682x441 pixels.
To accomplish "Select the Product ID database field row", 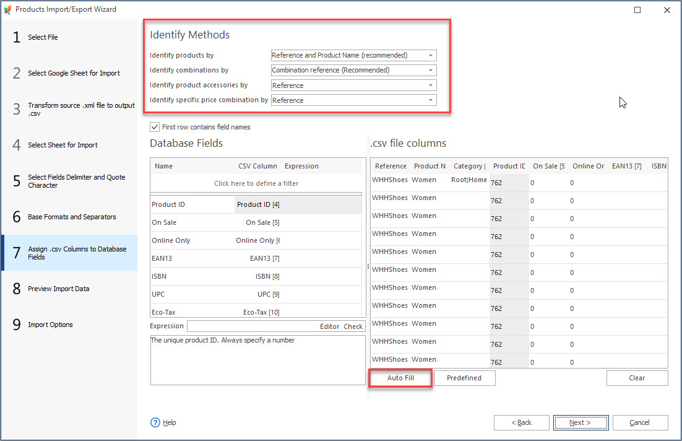I will click(x=256, y=204).
